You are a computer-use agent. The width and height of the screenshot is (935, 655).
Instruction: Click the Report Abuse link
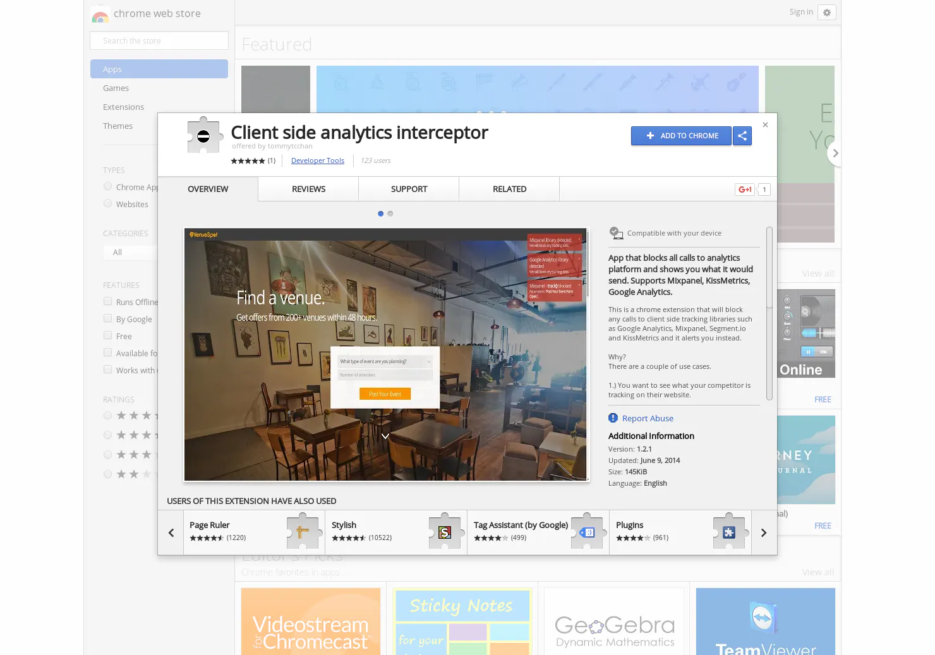coord(648,418)
